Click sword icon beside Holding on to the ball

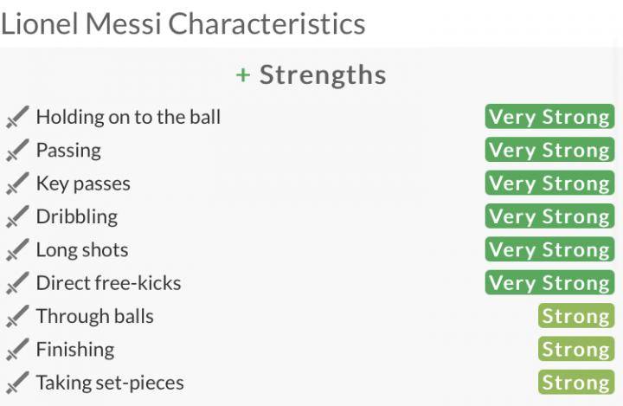click(17, 117)
